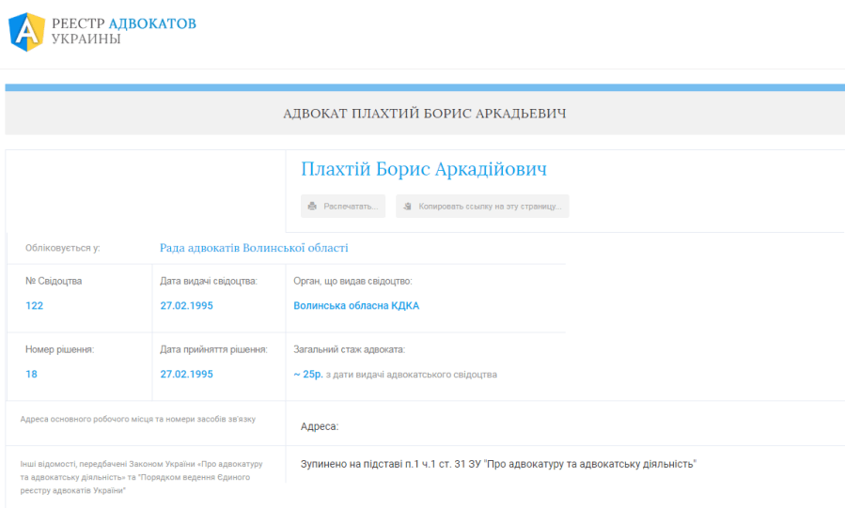845x508 pixels.
Task: Open "РЕЕСТР АДВОКАТОВ УКРАИНЫ" site title
Action: point(124,31)
